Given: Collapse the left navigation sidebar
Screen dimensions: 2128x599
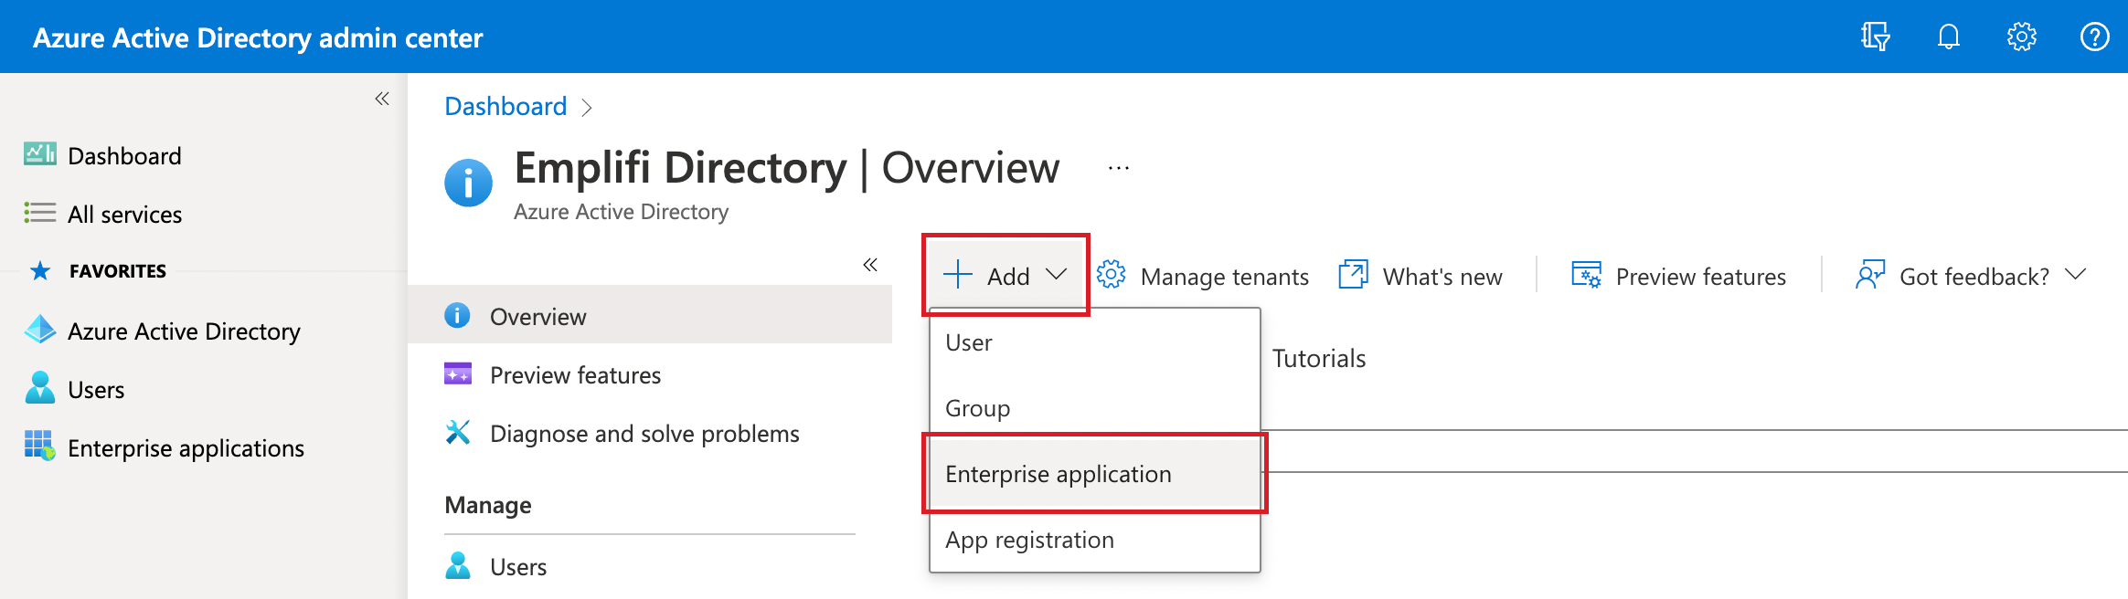Looking at the screenshot, I should 382,99.
